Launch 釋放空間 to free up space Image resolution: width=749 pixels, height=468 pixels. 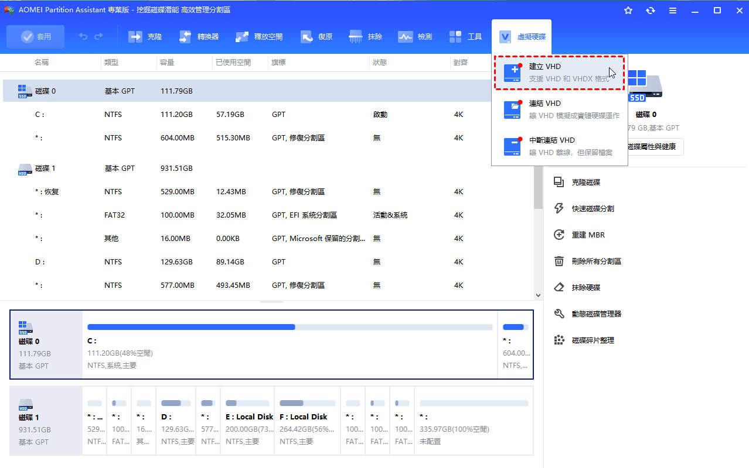click(258, 36)
